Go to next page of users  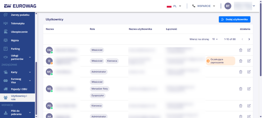click(x=249, y=39)
